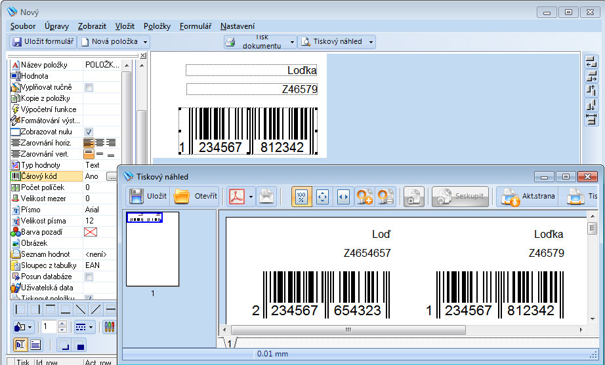Select the text cursor edit mode icon
Image resolution: width=605 pixels, height=365 pixels.
tap(20, 345)
